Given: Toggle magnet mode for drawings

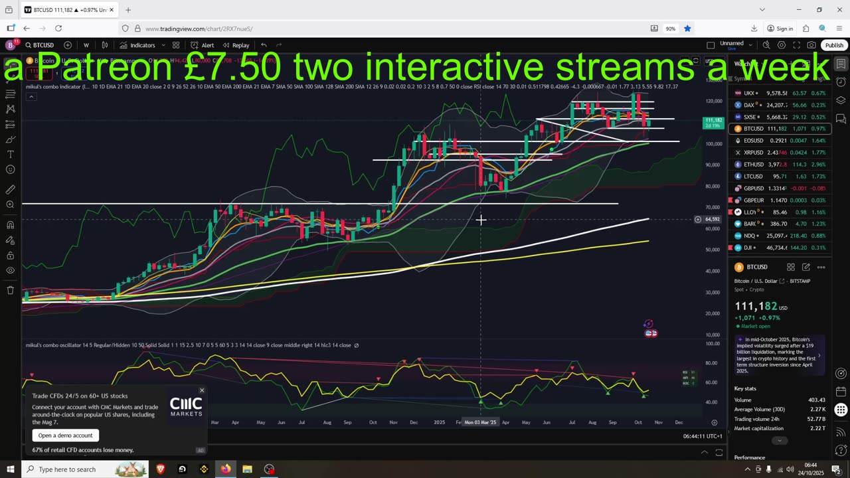Looking at the screenshot, I should tap(10, 224).
